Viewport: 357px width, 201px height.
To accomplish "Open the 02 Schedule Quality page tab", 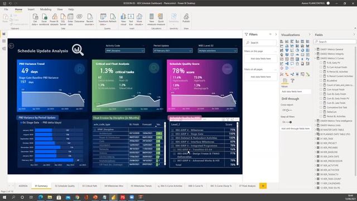I will click(65, 186).
